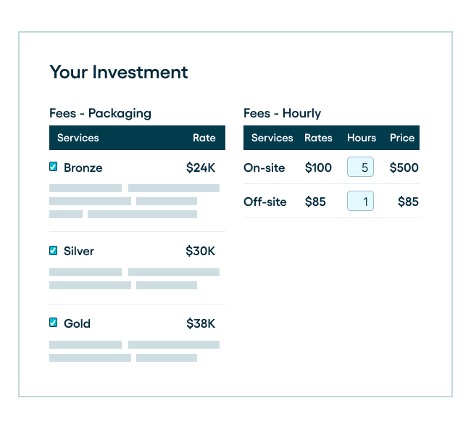Click the Rates column header
Viewport: 471px width, 435px height.
click(318, 138)
